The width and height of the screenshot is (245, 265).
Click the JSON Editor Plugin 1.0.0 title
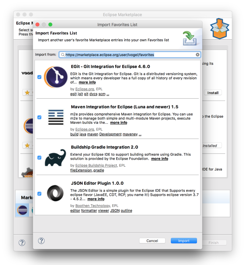pos(97,183)
